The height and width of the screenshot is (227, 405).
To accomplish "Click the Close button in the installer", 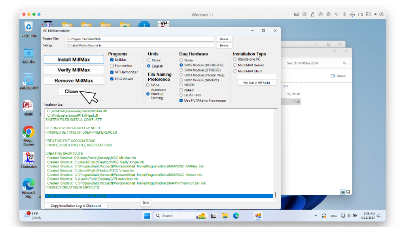I will coord(71,91).
